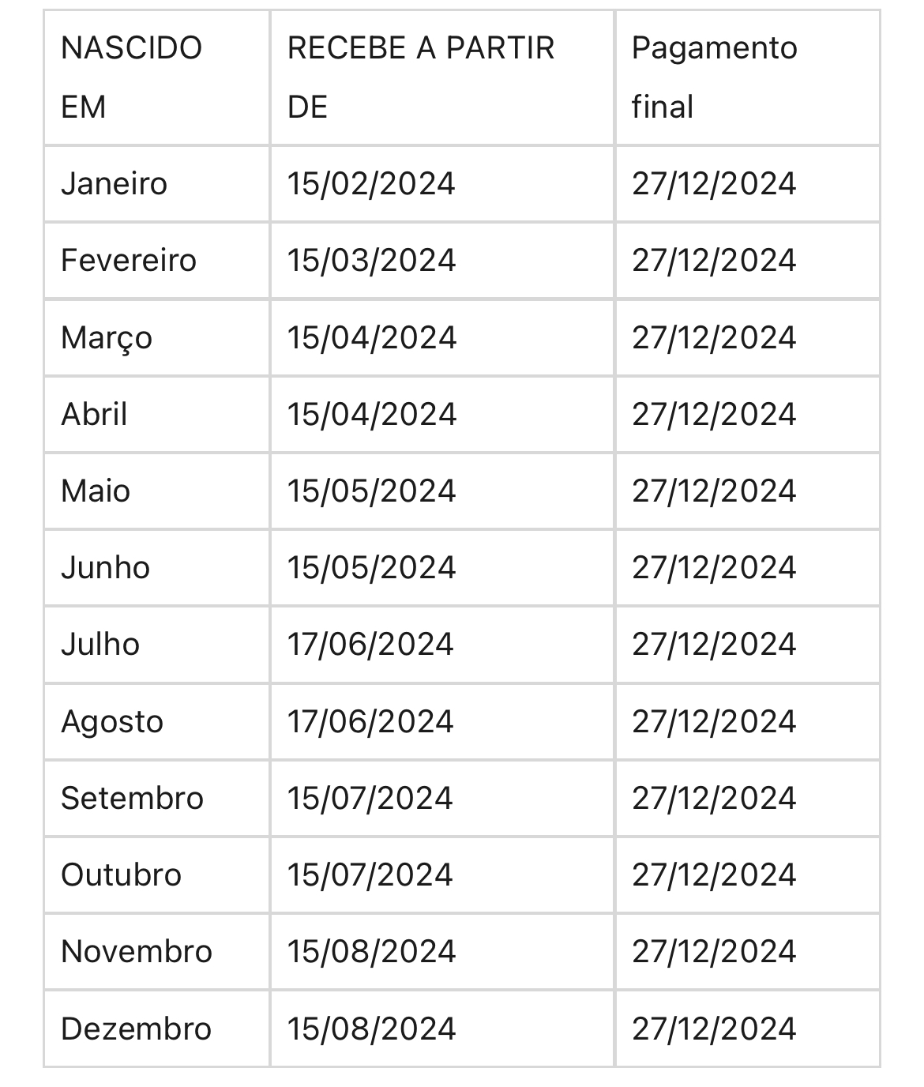Select the Dezembro cell
Screen dimensions: 924x1087
point(156,1029)
